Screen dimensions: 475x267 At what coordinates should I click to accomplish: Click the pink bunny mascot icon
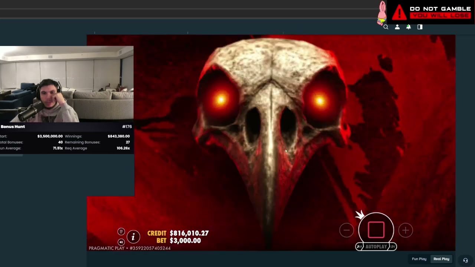coord(381,13)
